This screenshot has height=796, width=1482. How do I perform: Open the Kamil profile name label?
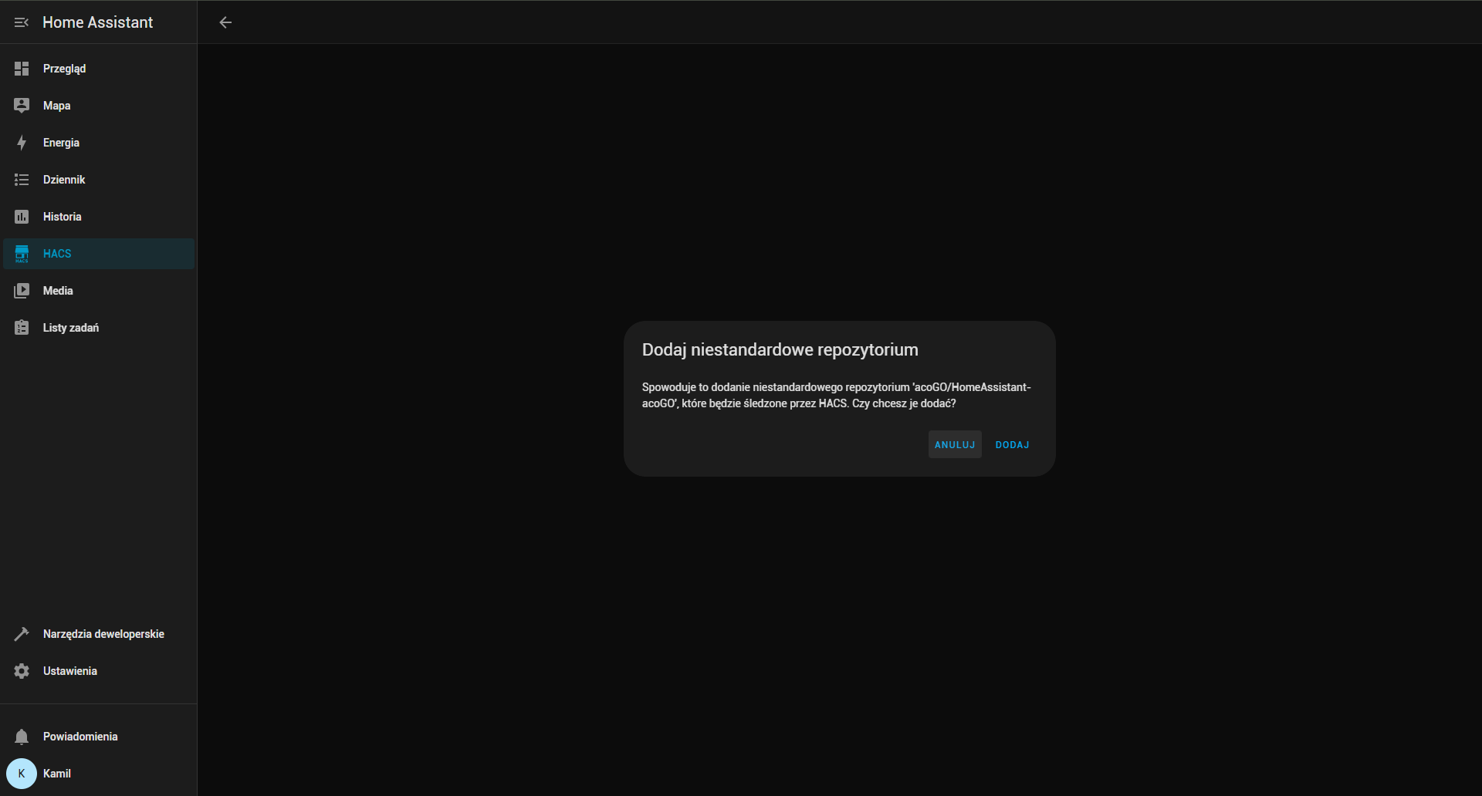[x=57, y=774]
